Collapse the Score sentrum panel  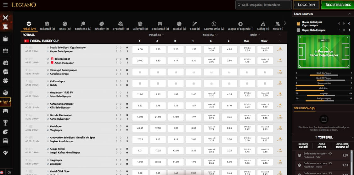pos(350,14)
